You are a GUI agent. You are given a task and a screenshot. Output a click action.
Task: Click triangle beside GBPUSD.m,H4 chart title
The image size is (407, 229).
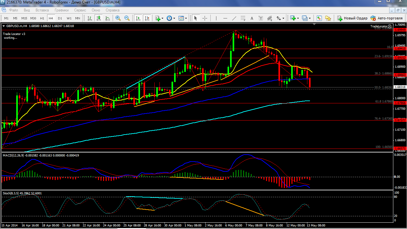click(x=4, y=26)
